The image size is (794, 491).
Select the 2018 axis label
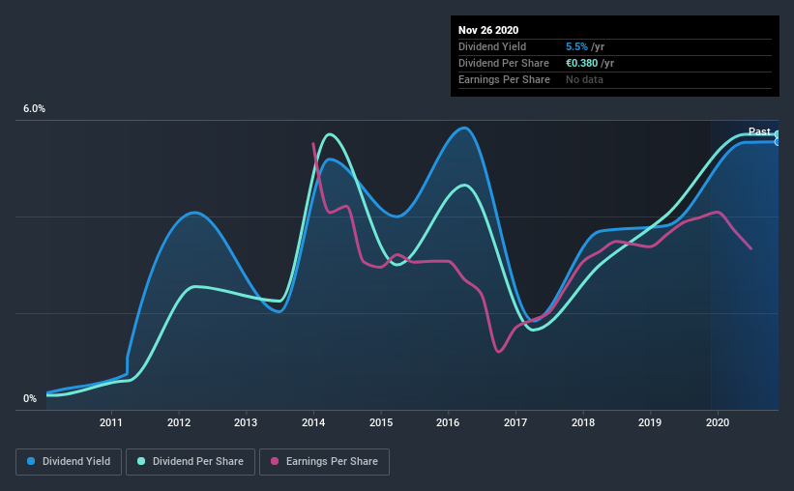pyautogui.click(x=583, y=422)
